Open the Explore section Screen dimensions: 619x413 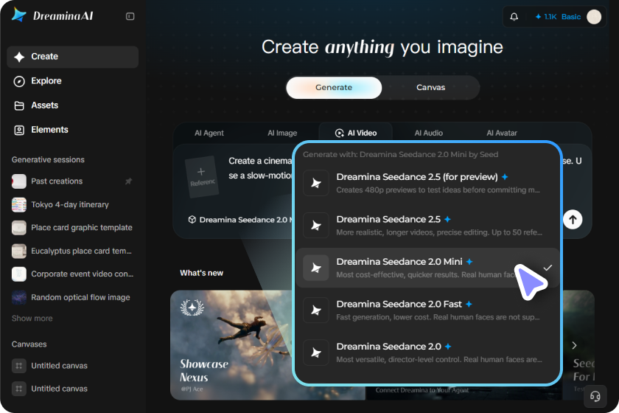73,81
